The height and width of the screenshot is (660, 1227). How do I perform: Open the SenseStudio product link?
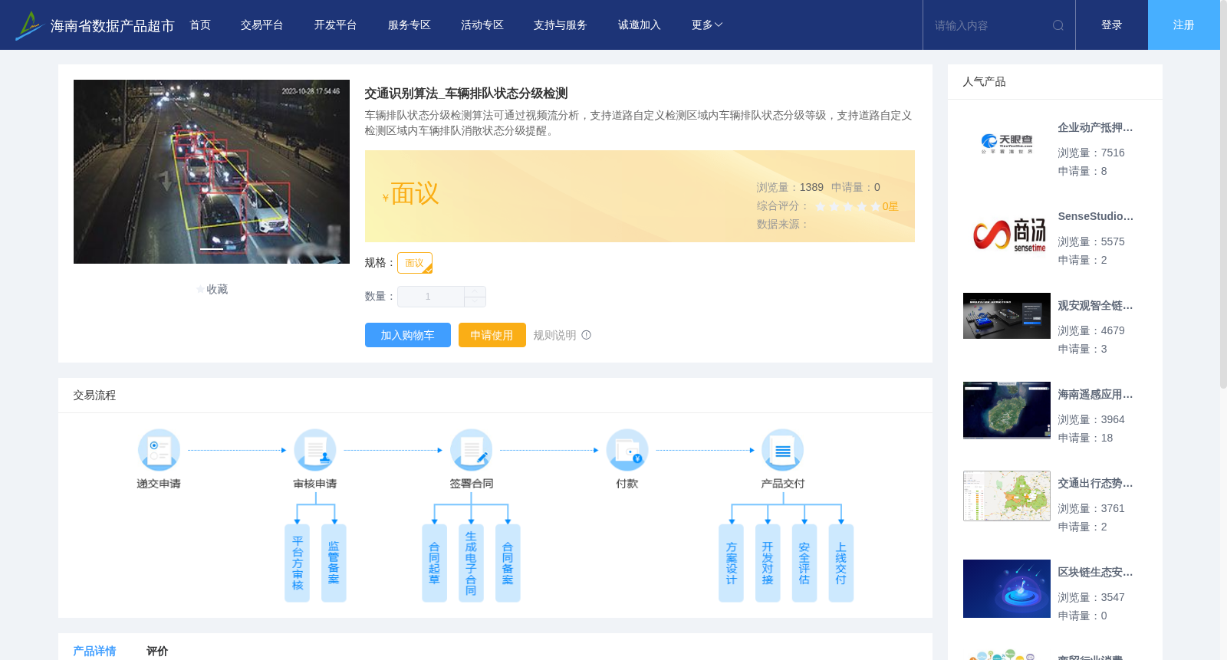coord(1095,217)
